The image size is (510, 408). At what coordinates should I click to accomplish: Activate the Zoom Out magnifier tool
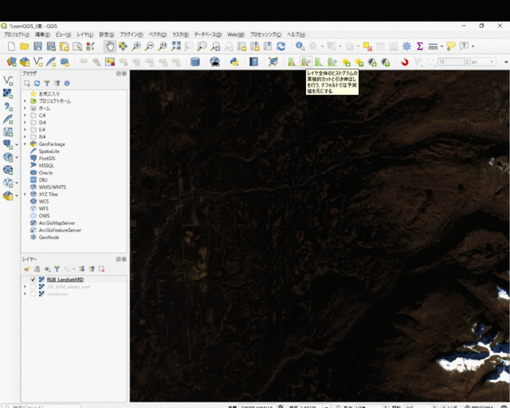[149, 46]
